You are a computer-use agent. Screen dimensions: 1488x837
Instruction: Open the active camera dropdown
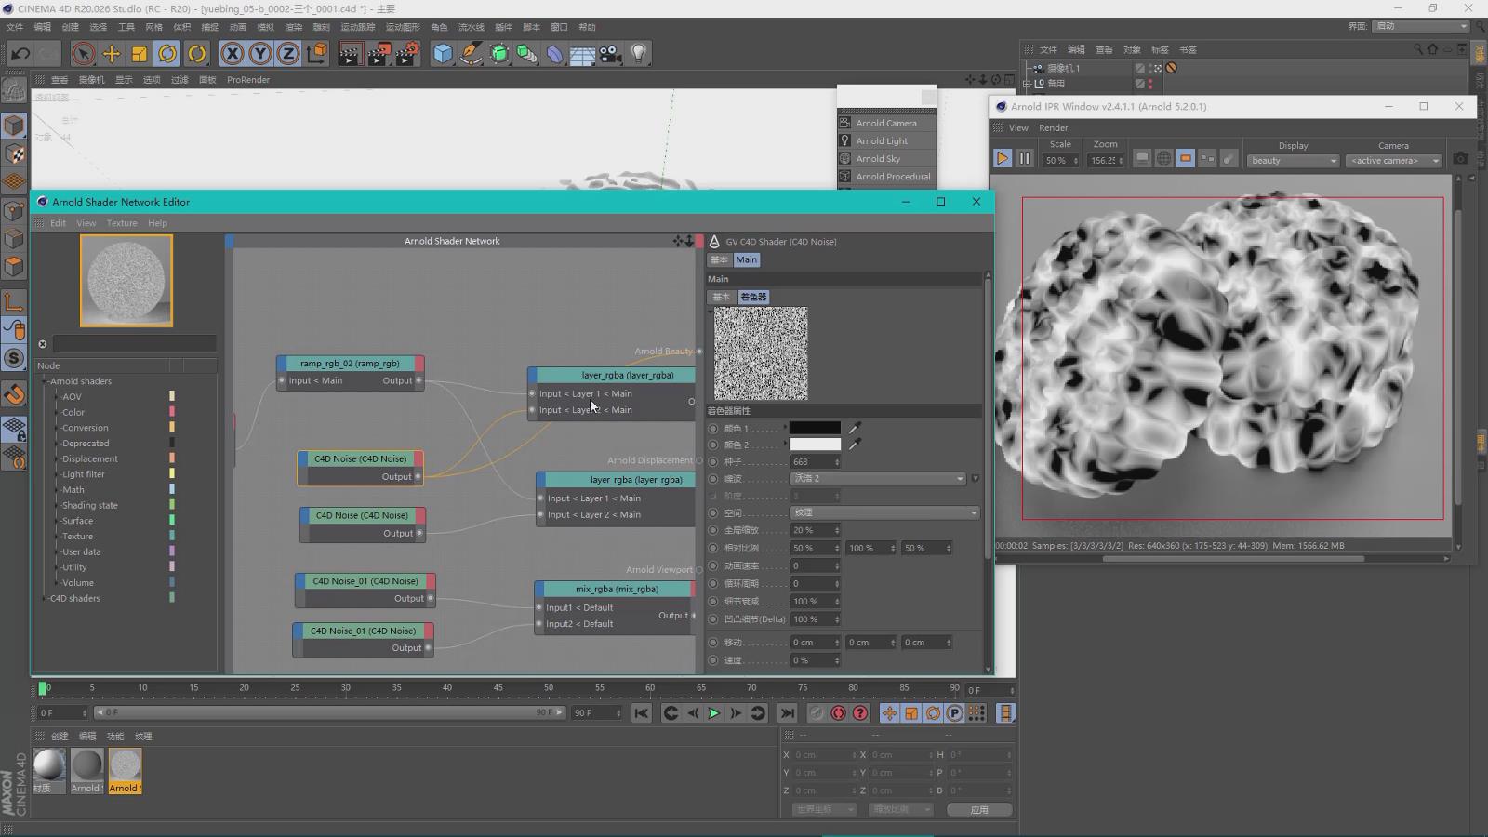(x=1393, y=161)
